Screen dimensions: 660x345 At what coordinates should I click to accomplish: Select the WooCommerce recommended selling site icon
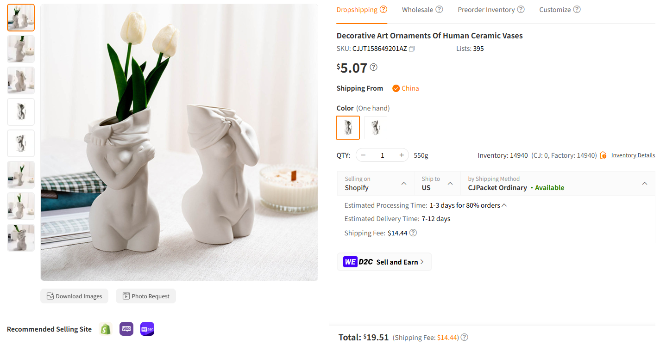click(x=126, y=329)
